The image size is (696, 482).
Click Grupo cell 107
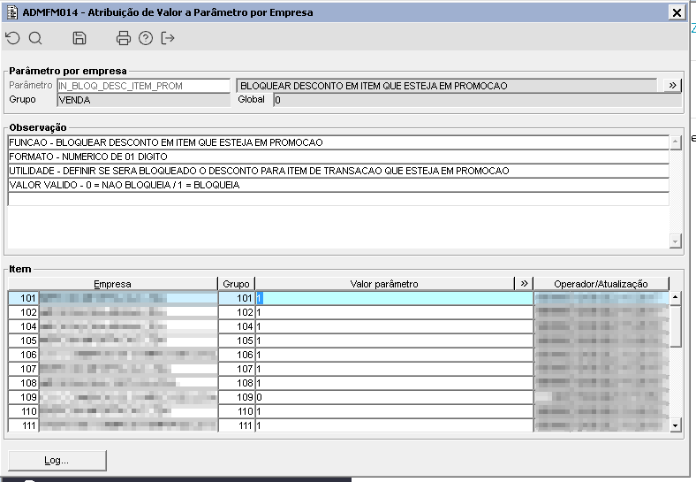coord(237,369)
